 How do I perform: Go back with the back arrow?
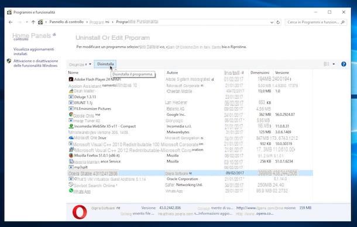point(11,22)
